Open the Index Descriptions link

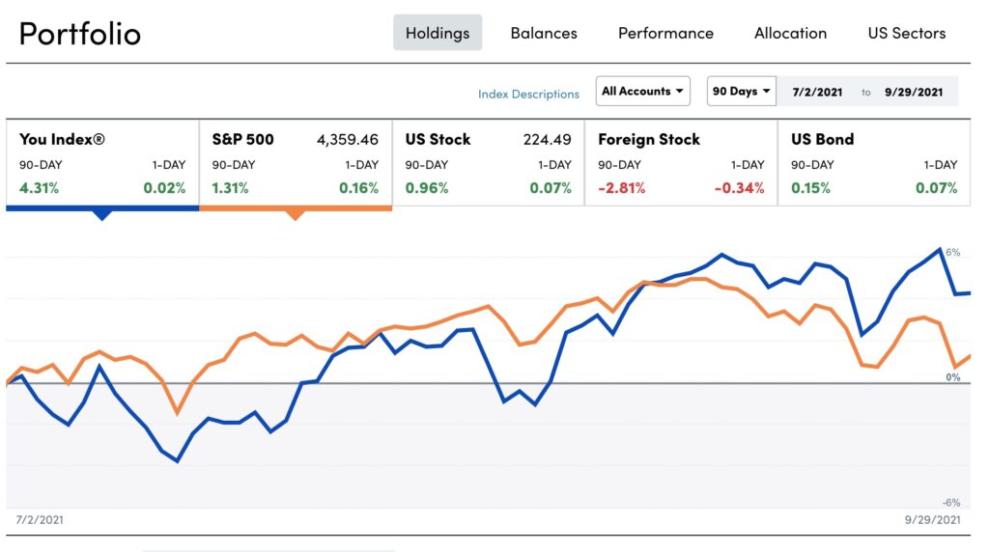528,94
